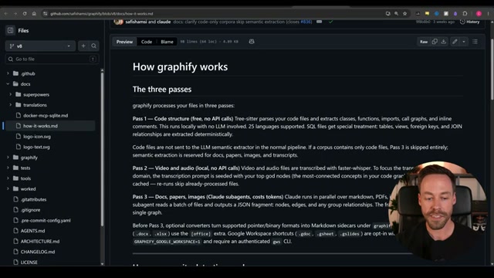Open the commit History link
This screenshot has height=278, width=494.
point(470,22)
